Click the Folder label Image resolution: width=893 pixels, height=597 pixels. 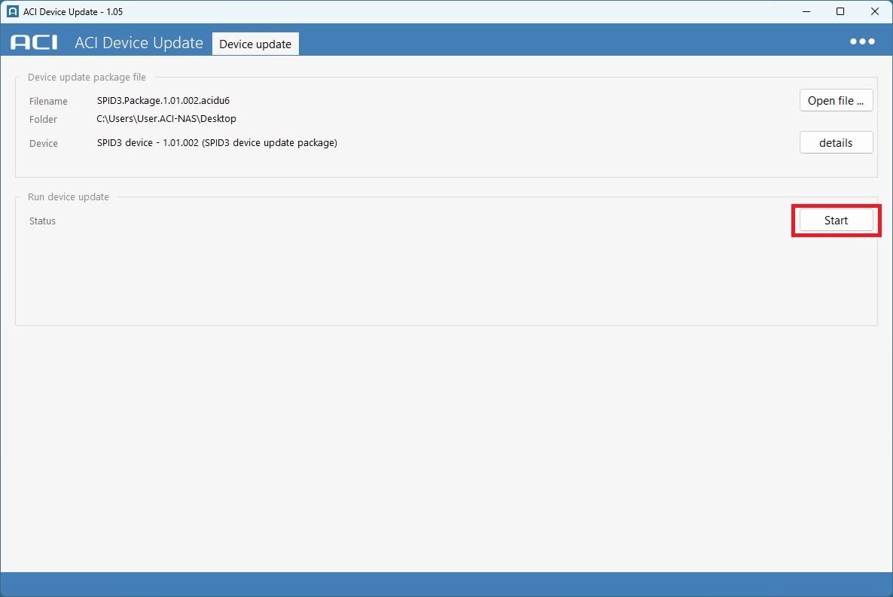43,120
